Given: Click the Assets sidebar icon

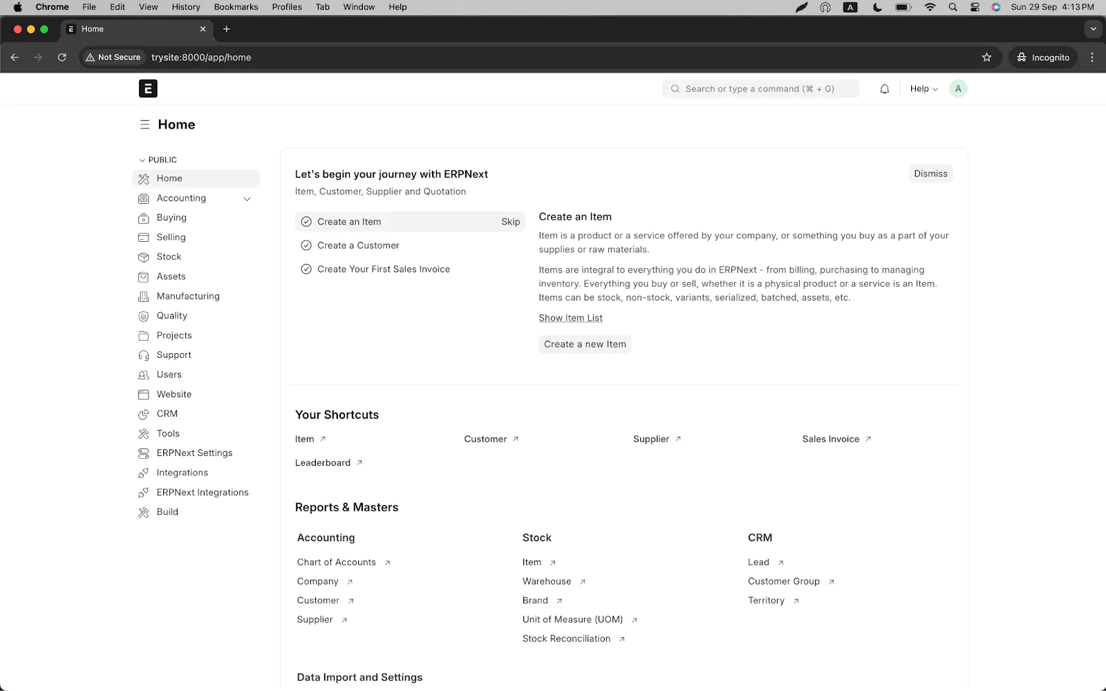Looking at the screenshot, I should coord(144,276).
